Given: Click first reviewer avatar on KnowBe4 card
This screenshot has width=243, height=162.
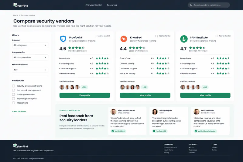Looking at the screenshot, I should click(x=122, y=87).
